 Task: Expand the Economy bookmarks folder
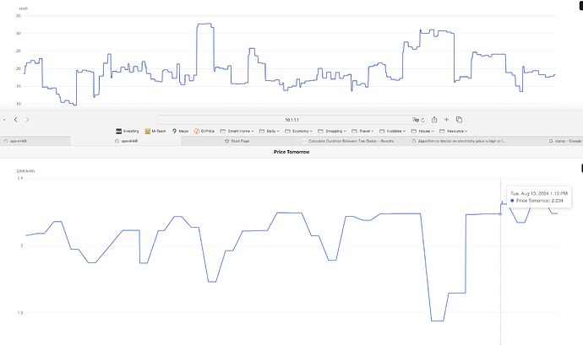click(298, 131)
